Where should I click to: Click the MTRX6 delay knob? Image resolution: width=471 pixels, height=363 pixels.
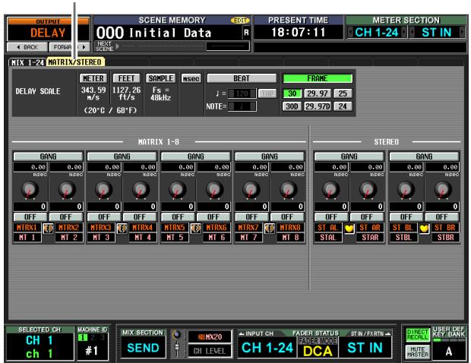coord(214,190)
